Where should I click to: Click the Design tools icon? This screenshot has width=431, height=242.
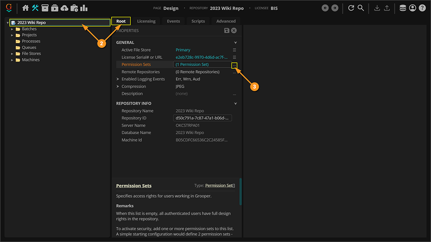click(x=35, y=8)
